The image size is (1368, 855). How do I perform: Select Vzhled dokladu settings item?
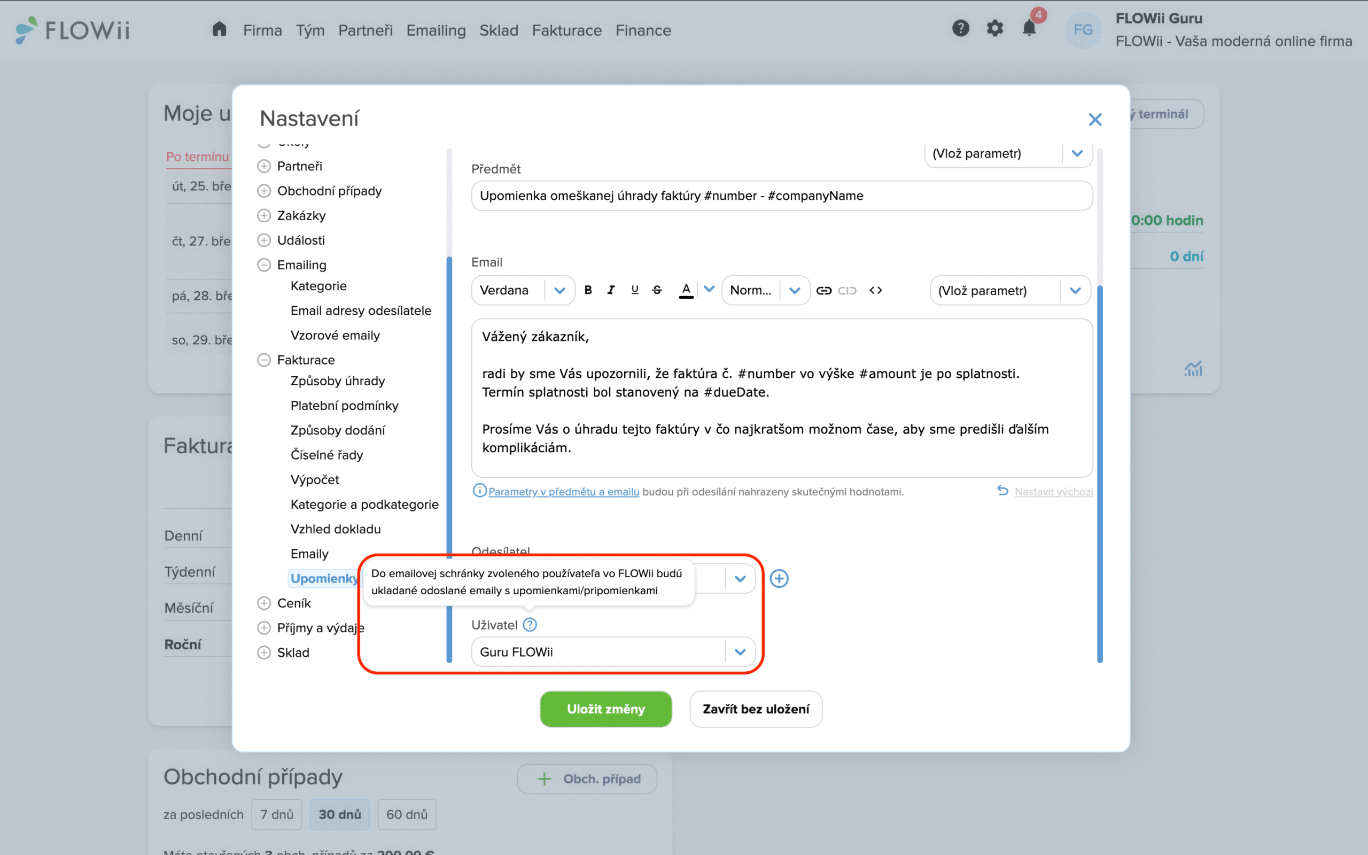pyautogui.click(x=335, y=529)
